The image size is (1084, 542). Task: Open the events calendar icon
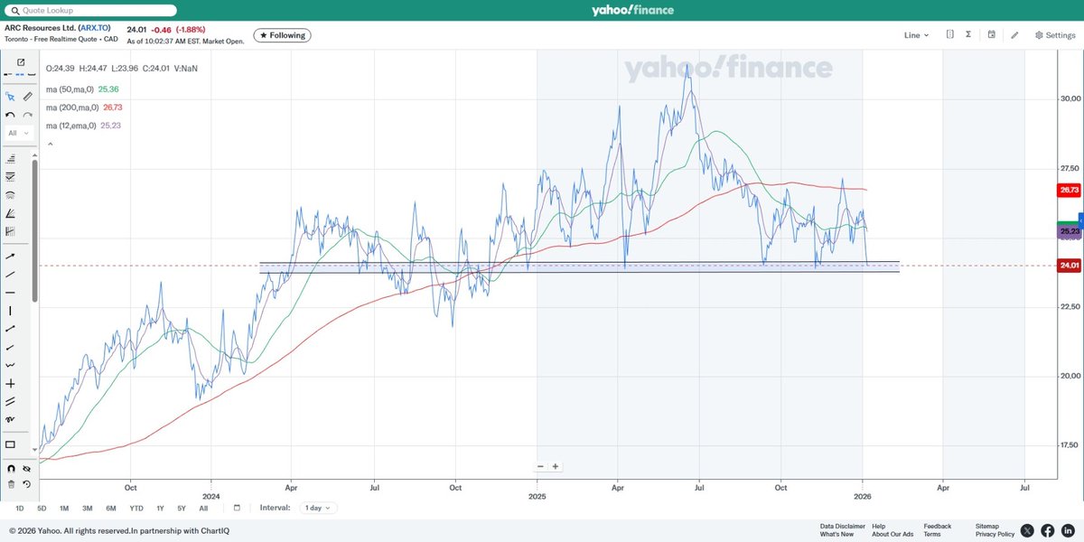[x=992, y=34]
